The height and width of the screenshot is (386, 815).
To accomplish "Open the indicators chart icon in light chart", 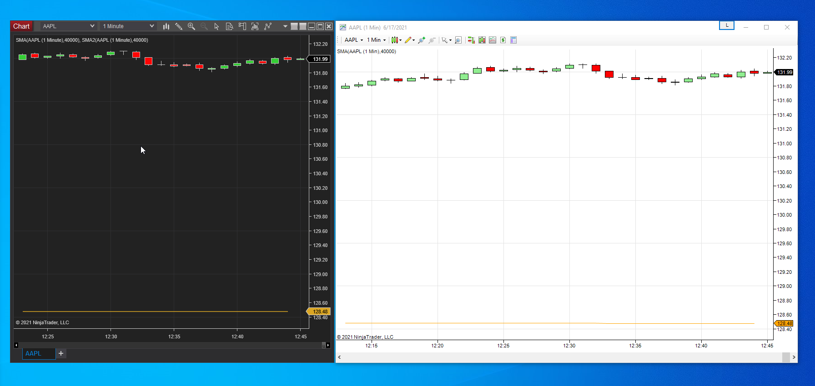I will coord(493,40).
